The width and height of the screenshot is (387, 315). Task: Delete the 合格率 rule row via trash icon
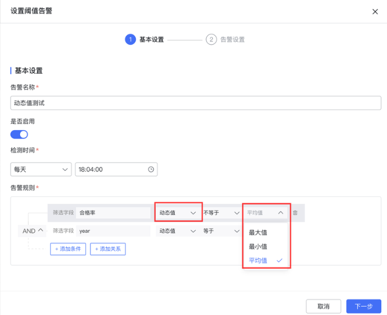295,213
